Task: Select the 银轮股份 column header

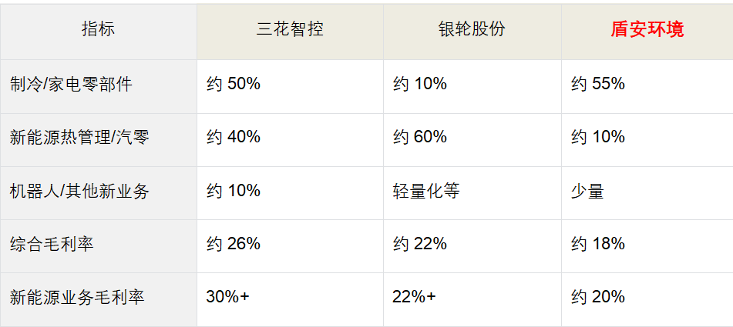Action: point(472,30)
